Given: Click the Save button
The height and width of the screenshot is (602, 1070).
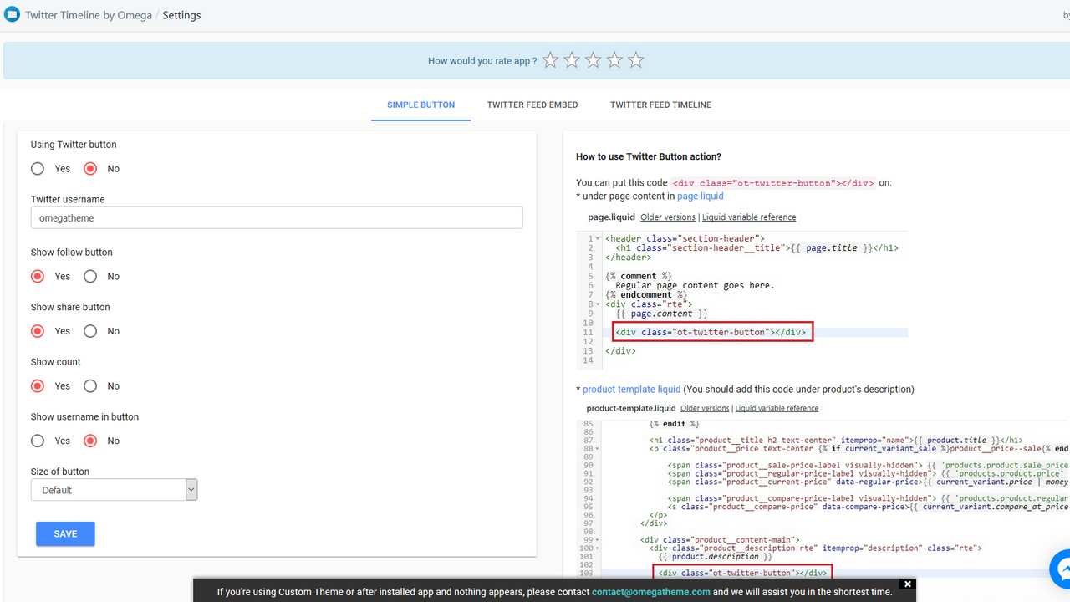Looking at the screenshot, I should [65, 534].
